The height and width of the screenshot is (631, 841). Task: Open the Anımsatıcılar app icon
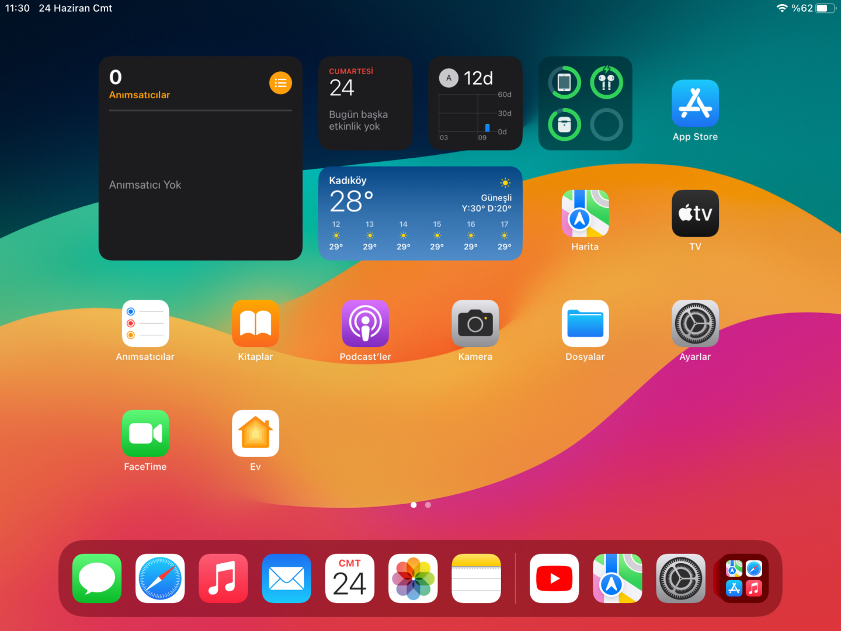145,323
